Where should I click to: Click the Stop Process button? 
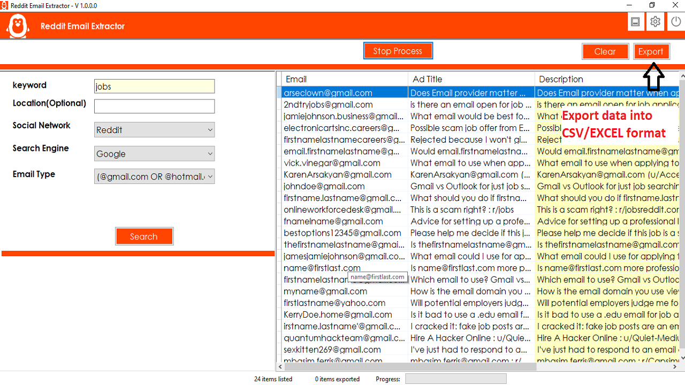[398, 51]
